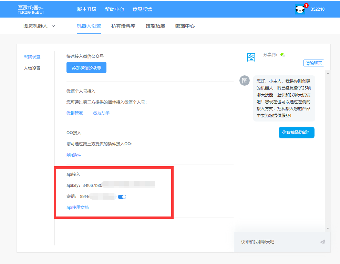Open 版本升级 in the top menu
The height and width of the screenshot is (264, 340).
point(87,9)
